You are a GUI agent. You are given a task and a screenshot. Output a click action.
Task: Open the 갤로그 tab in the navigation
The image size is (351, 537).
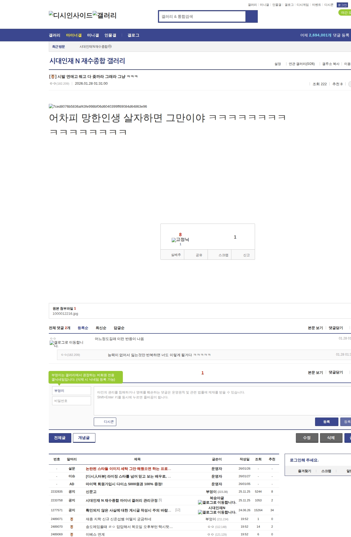pyautogui.click(x=133, y=35)
